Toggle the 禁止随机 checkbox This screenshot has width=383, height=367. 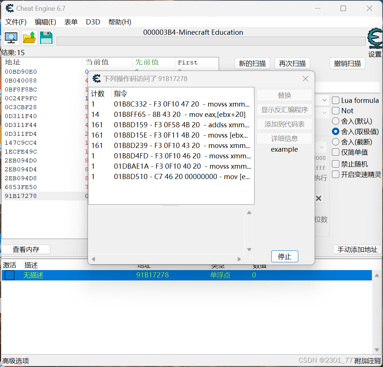(336, 164)
